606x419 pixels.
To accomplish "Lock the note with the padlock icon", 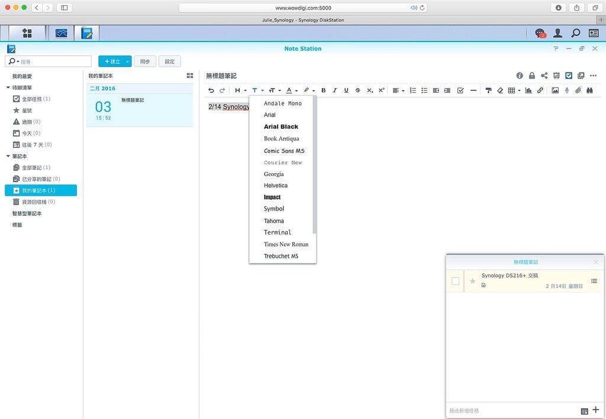I will click(532, 76).
